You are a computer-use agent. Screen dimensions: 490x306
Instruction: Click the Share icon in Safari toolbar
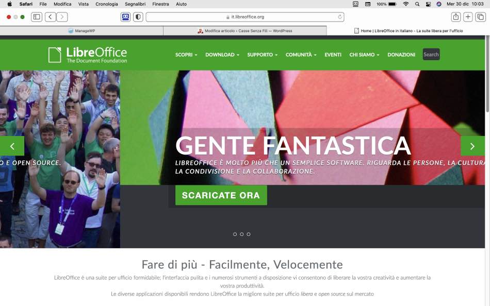[x=456, y=17]
